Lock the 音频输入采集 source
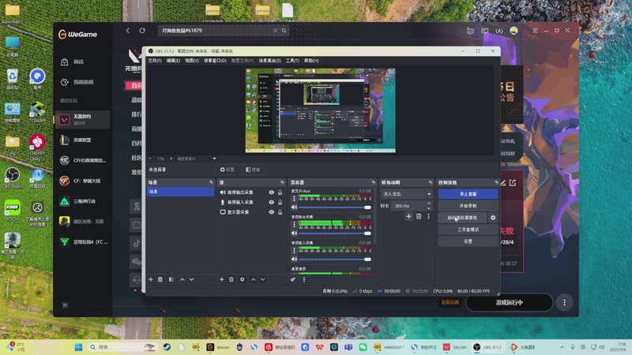Viewport: 632px width, 355px height. (280, 202)
